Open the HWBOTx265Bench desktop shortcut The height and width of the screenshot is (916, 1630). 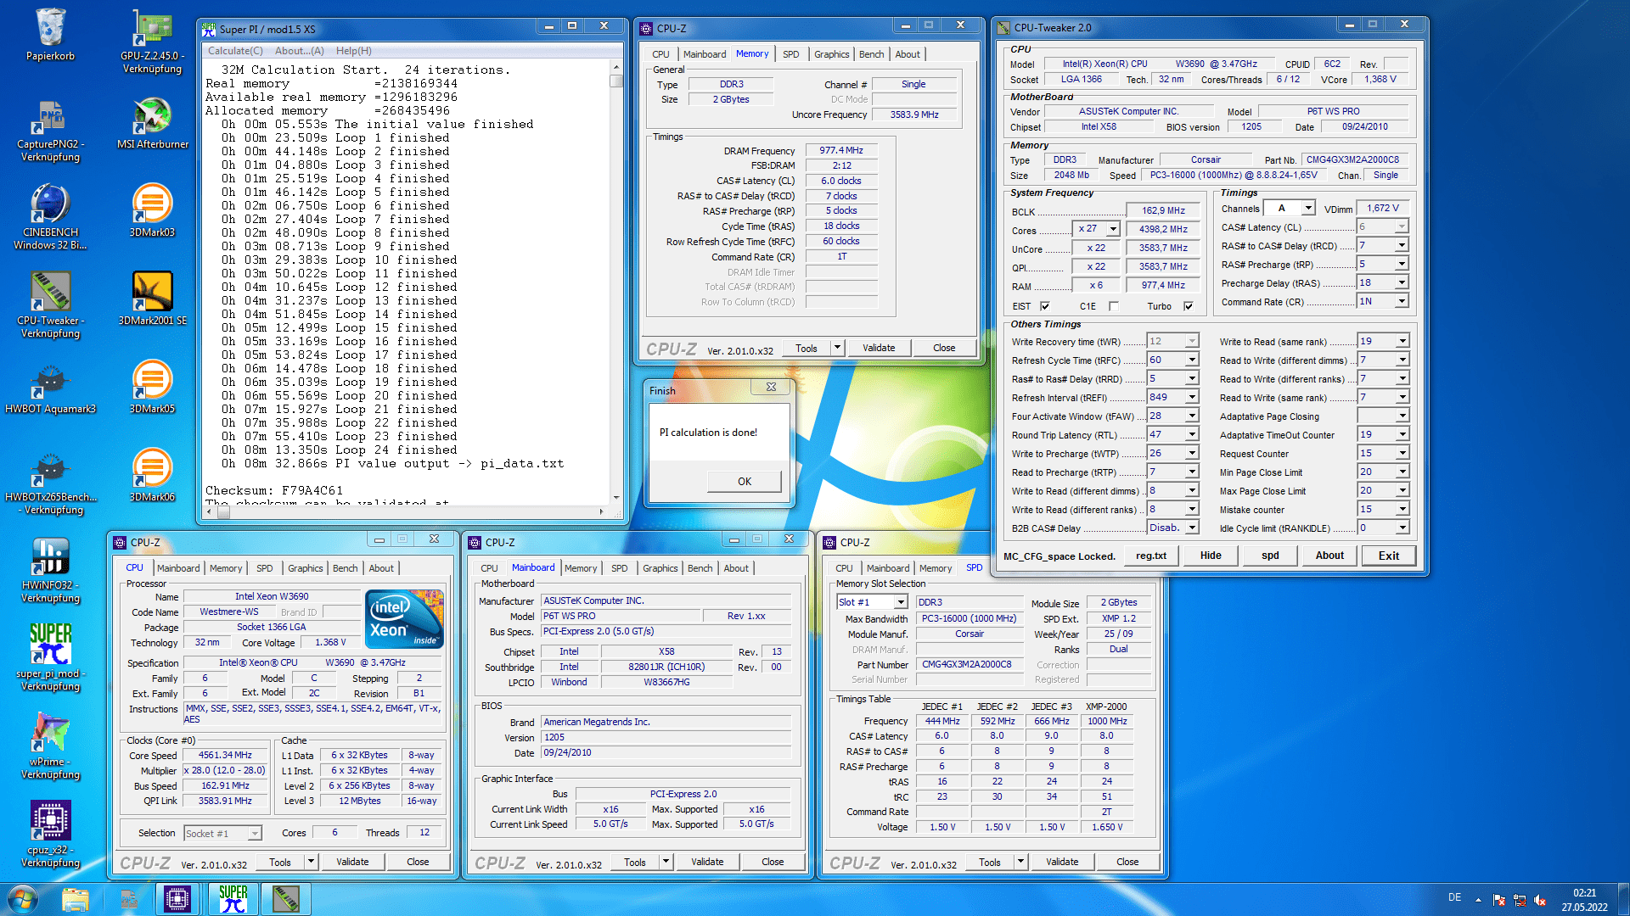tap(50, 481)
